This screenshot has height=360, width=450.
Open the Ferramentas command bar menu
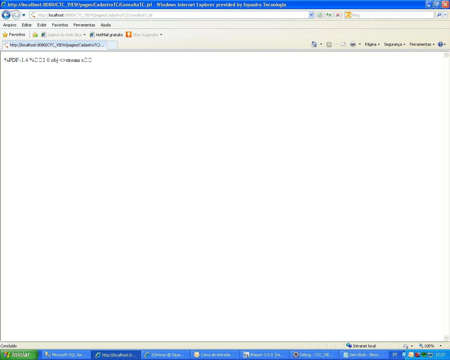(422, 44)
